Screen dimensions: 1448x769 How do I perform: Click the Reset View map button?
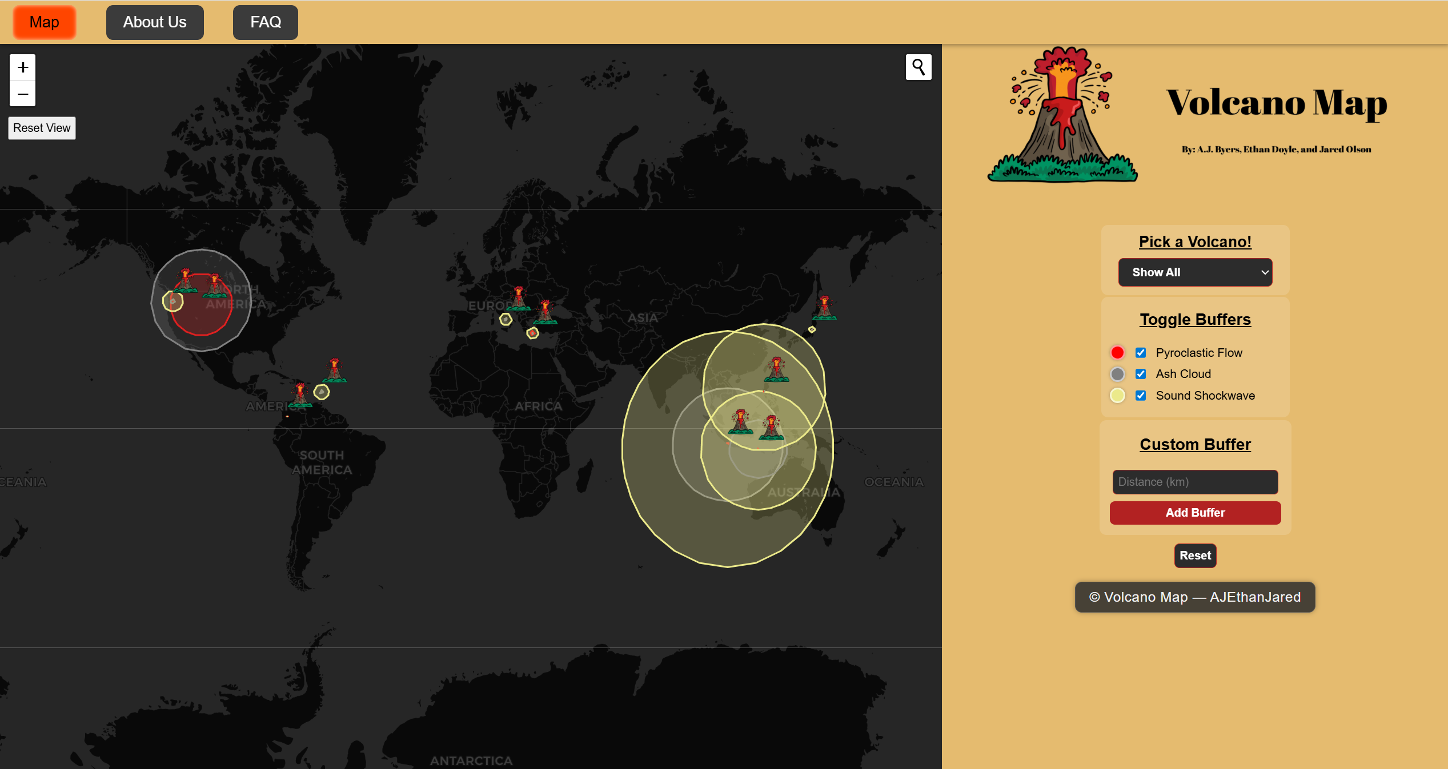pos(42,128)
